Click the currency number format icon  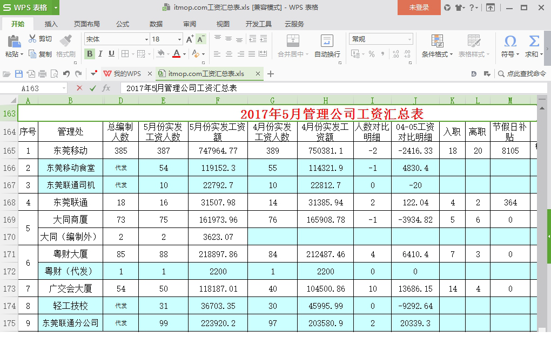tap(354, 54)
